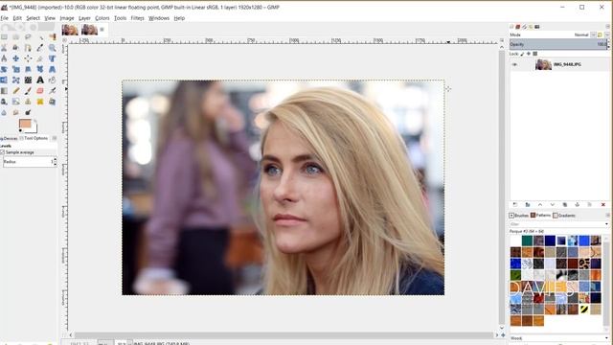Select the Bucket Fill tool
The image size is (613, 345).
pyautogui.click(x=52, y=80)
